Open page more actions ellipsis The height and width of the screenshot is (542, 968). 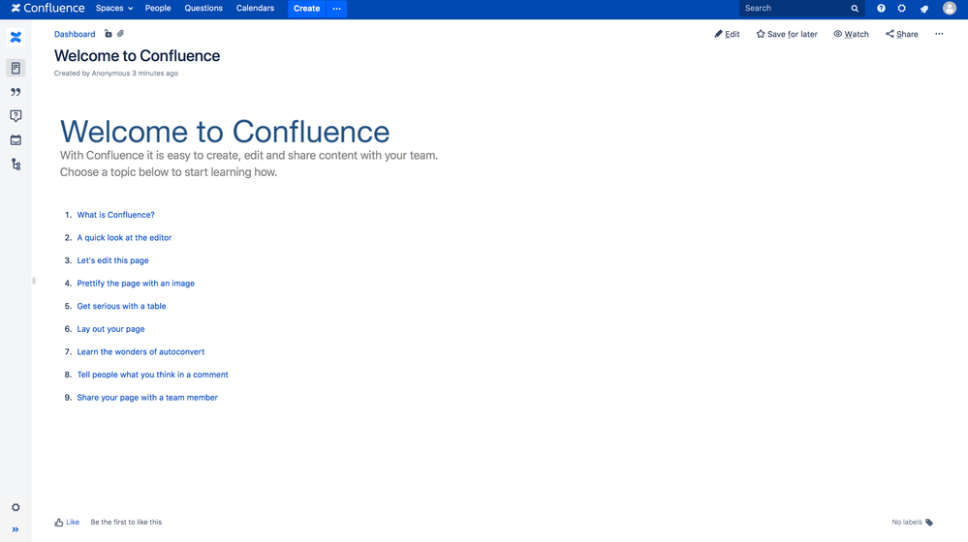point(939,34)
